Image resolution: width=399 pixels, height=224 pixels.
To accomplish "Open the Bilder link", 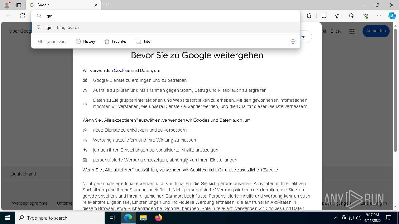I will [336, 31].
